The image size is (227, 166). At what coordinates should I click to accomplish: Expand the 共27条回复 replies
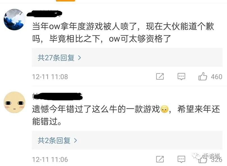[x=127, y=57]
